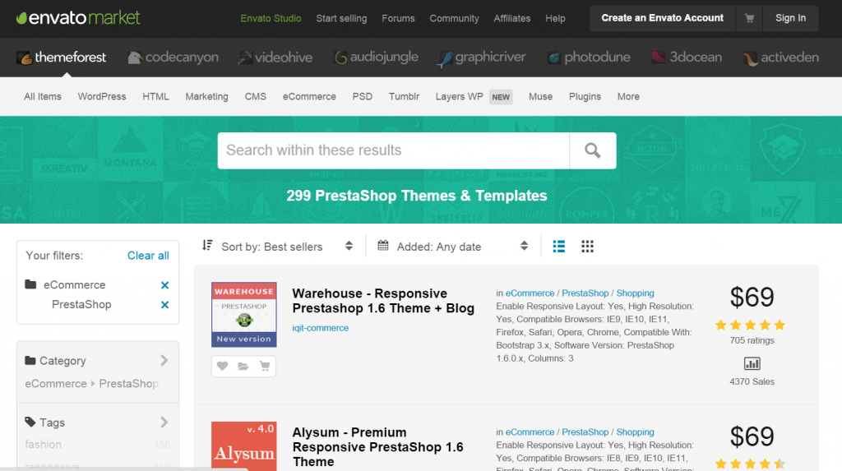Click the Search within these results field

[x=393, y=150]
